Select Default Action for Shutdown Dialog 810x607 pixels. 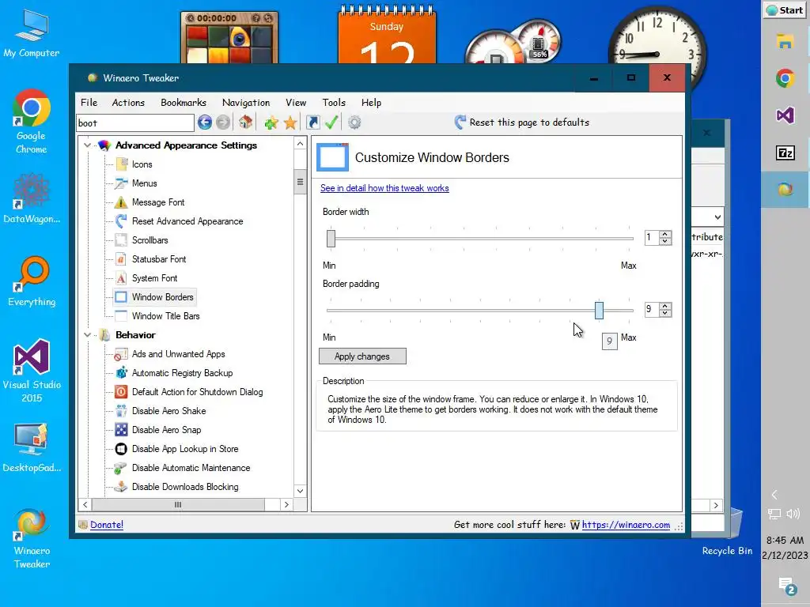(197, 392)
